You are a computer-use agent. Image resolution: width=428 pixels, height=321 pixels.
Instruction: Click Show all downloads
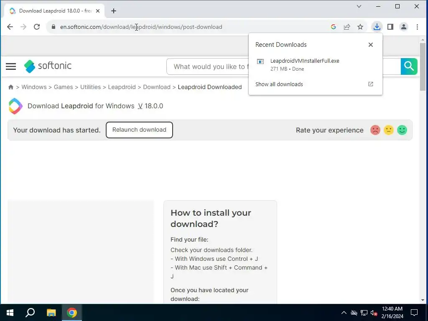279,84
